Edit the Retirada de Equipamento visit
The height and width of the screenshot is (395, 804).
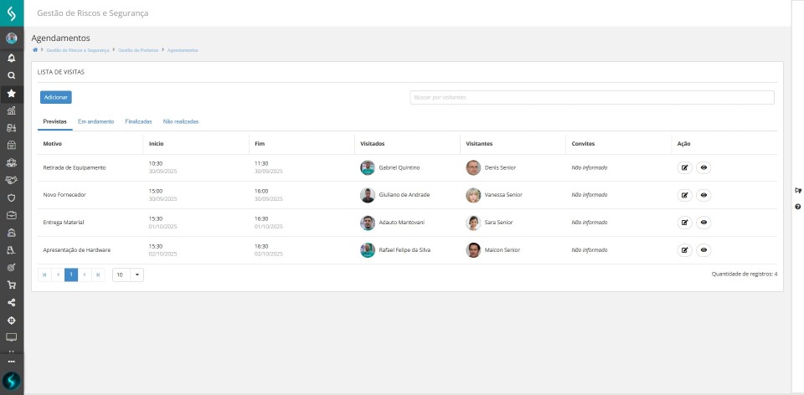684,167
